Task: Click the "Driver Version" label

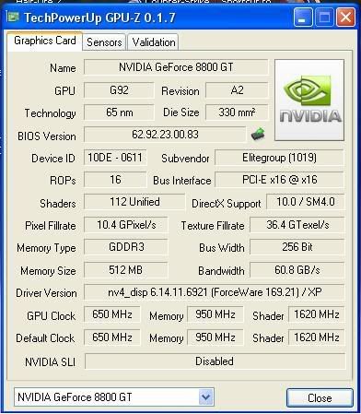Action: (x=46, y=293)
